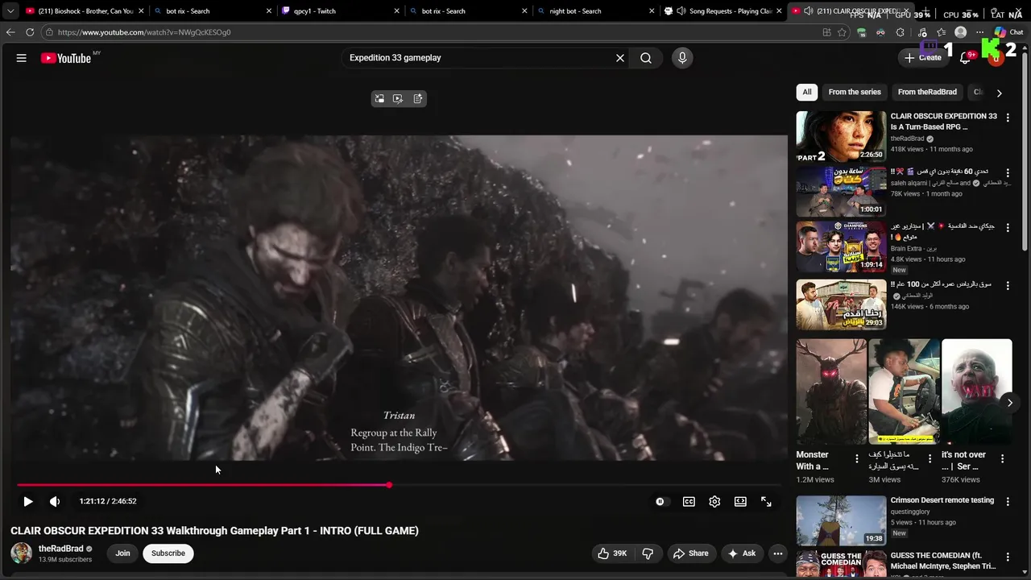The image size is (1031, 580).
Task: Click the red playhead scrubber dot
Action: click(389, 485)
